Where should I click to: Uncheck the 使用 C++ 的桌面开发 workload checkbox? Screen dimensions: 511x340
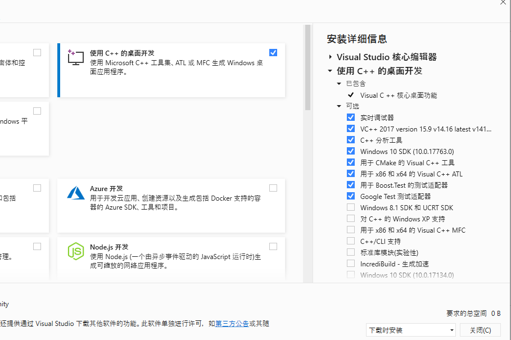[273, 52]
